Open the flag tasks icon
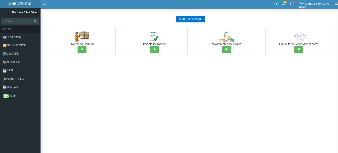 click(292, 4)
